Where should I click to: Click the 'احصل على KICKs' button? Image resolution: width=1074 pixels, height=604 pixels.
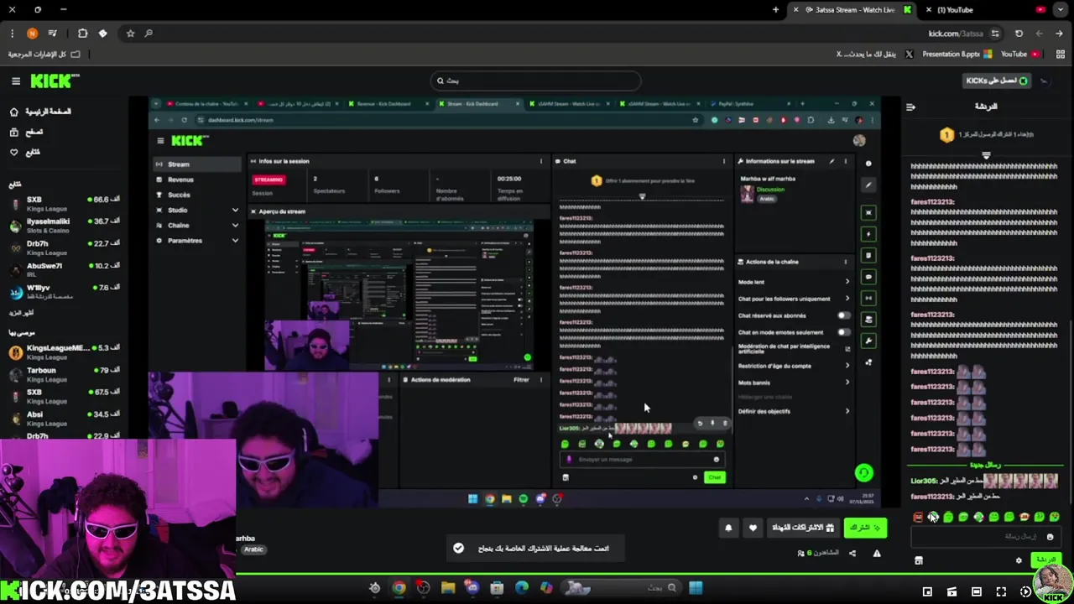coord(997,81)
